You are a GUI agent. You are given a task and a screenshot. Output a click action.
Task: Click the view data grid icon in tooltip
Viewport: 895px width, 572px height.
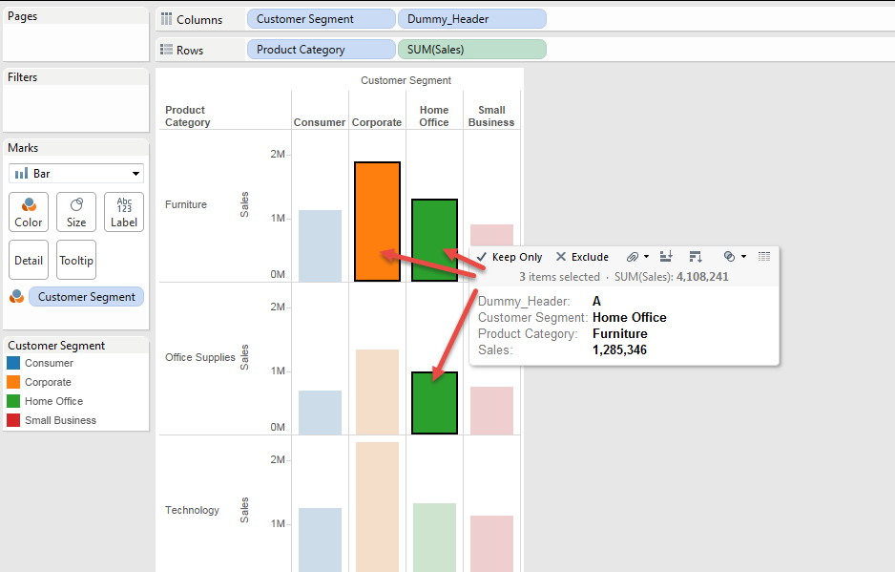point(764,257)
